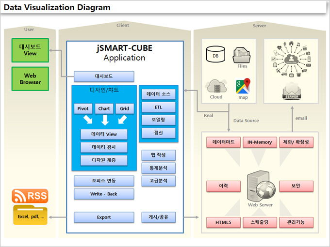Click the Cloud storage icon
The height and width of the screenshot is (247, 330).
[216, 86]
